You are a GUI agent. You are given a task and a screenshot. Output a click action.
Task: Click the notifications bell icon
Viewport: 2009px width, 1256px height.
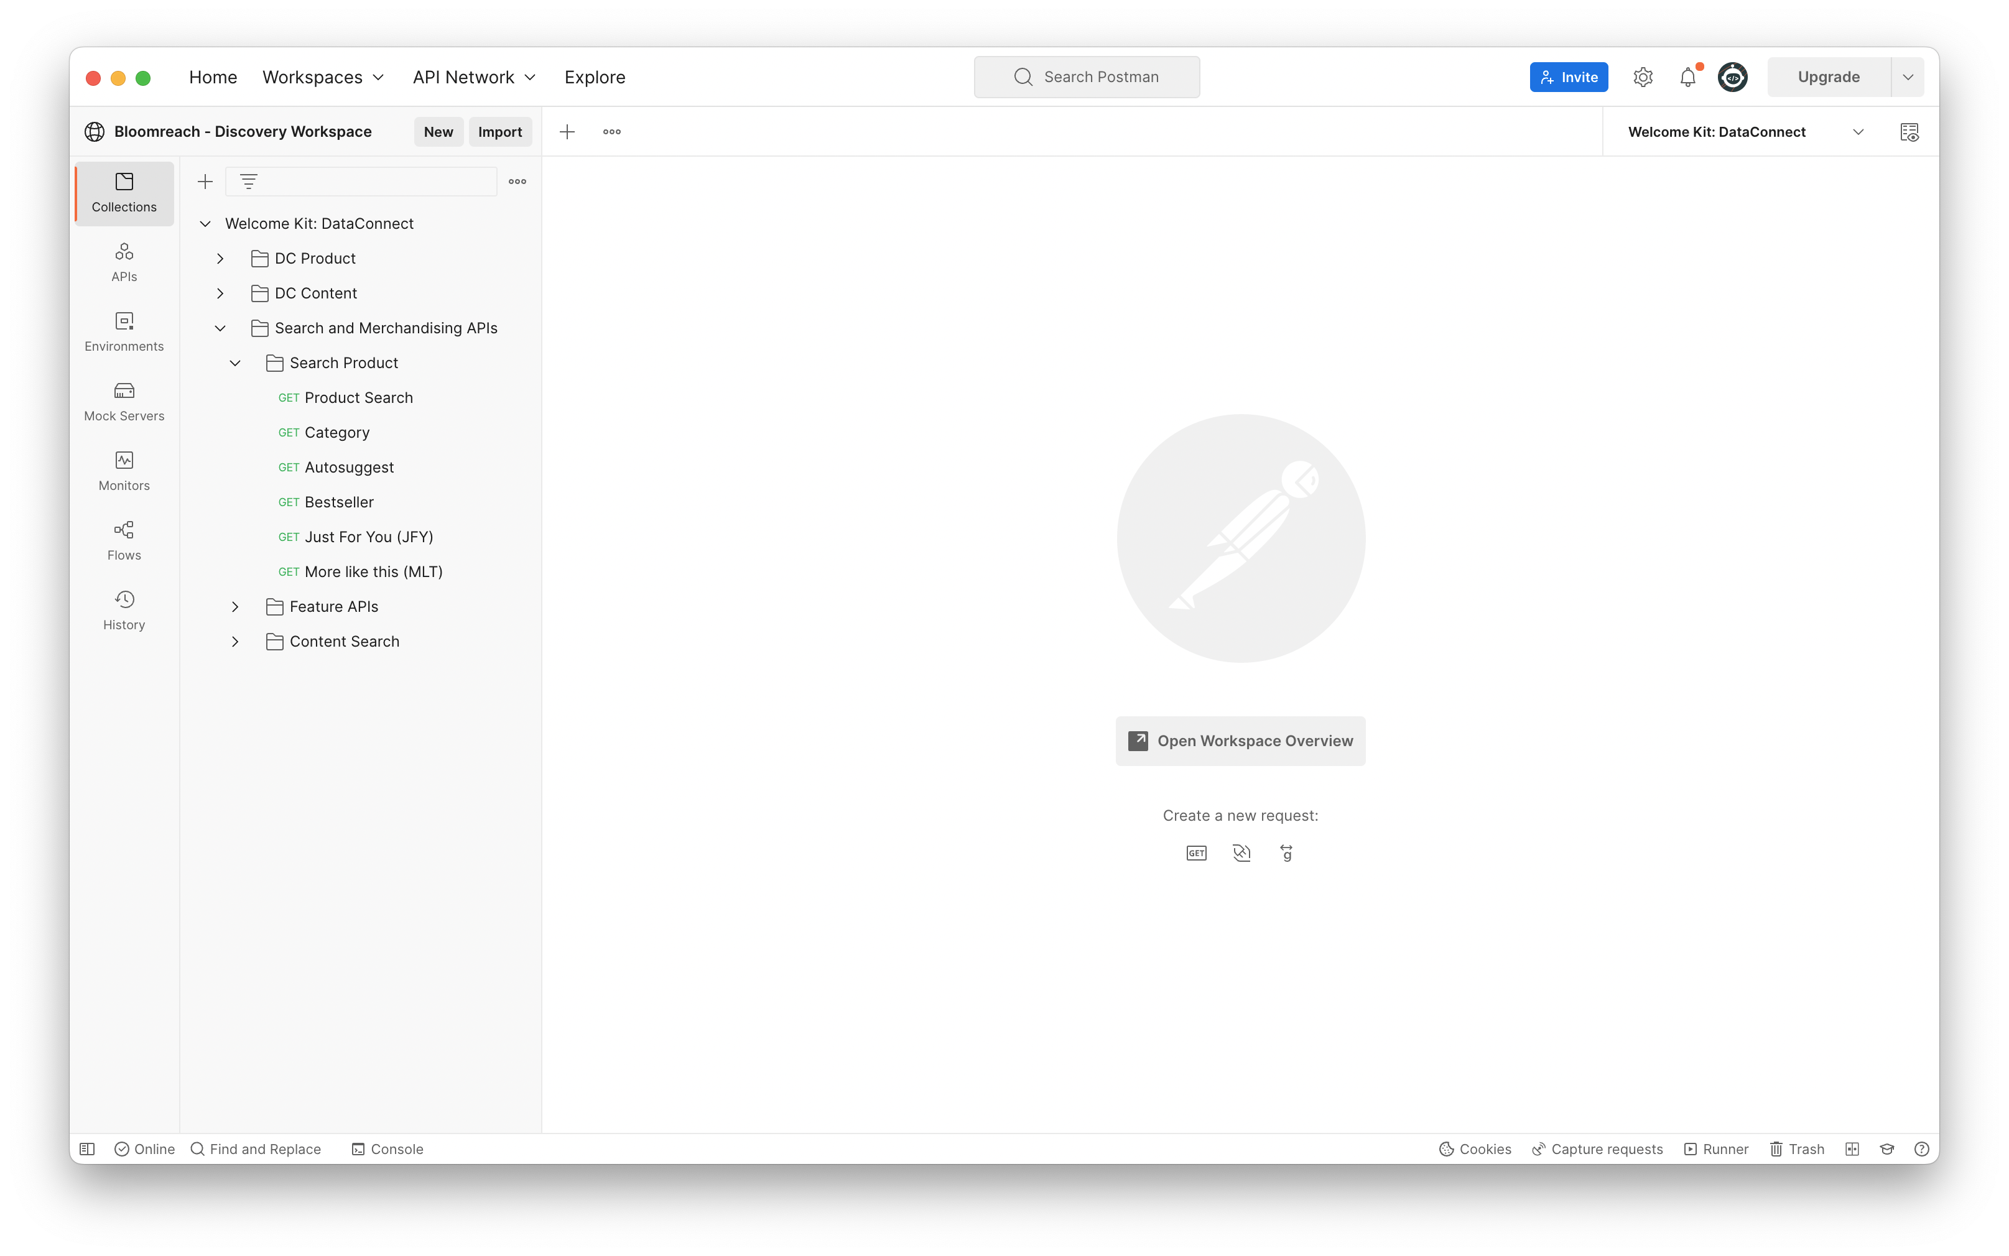point(1687,77)
